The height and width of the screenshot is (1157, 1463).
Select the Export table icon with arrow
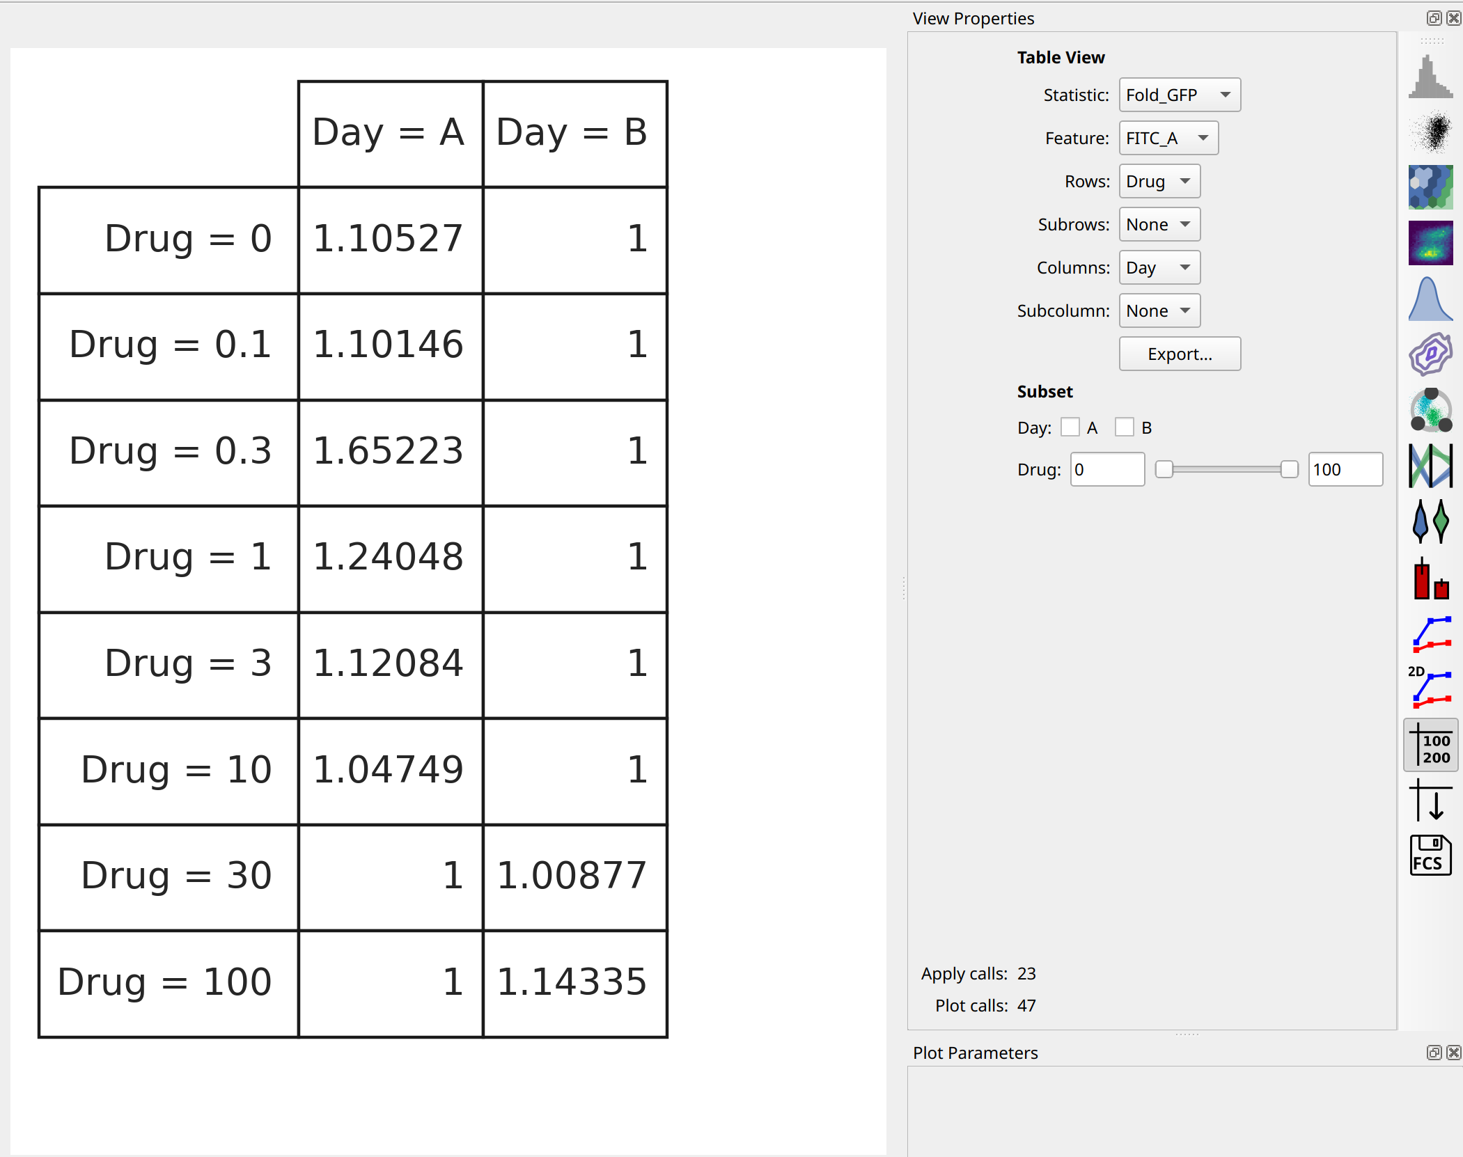(x=1430, y=800)
